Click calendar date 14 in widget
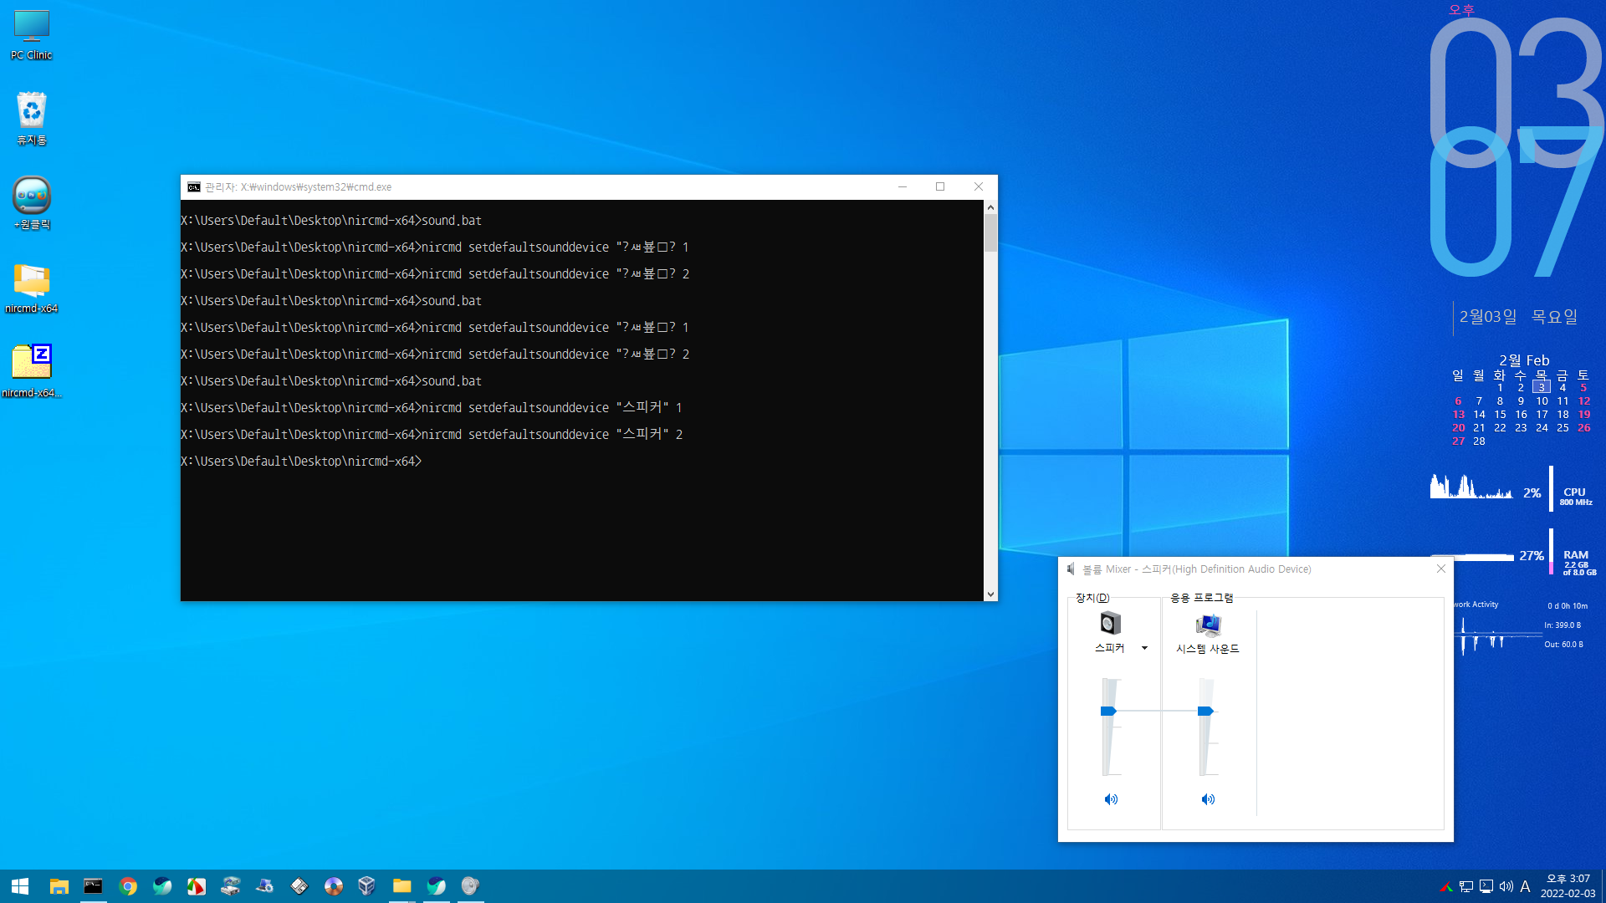 tap(1479, 415)
